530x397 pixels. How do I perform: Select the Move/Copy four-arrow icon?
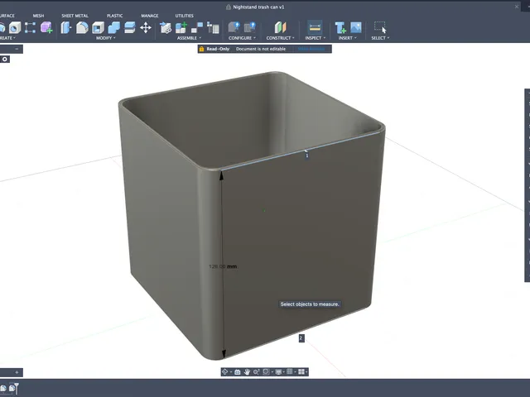[146, 27]
